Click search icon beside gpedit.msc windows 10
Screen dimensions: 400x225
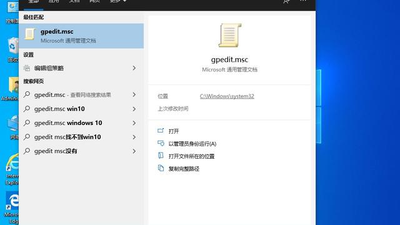click(27, 123)
